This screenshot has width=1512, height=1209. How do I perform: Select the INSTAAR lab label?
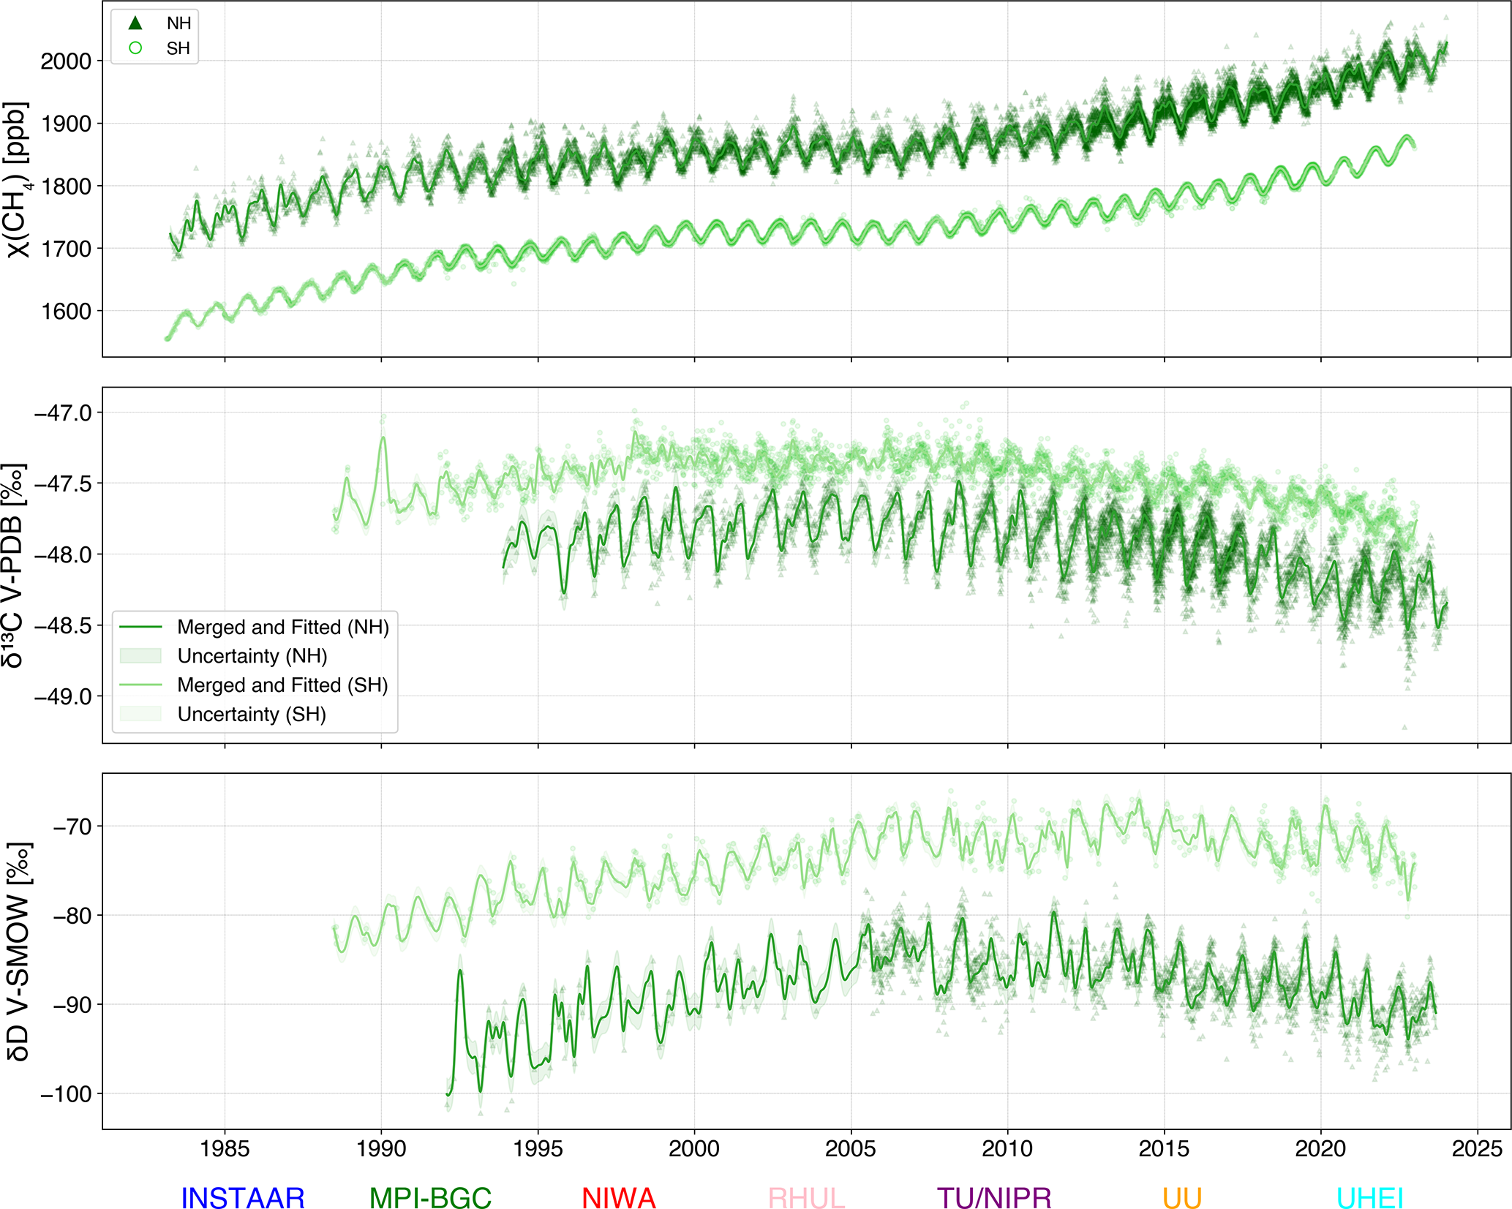(242, 1197)
